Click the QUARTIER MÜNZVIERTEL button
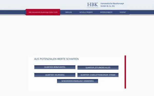The height and width of the screenshot is (96, 154). click(55, 67)
